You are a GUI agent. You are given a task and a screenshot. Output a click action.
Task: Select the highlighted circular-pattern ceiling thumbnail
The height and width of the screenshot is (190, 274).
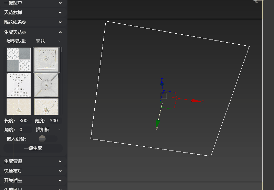coord(46,60)
